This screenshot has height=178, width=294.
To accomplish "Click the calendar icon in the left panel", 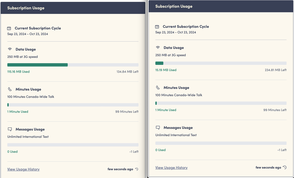I will point(9,28).
